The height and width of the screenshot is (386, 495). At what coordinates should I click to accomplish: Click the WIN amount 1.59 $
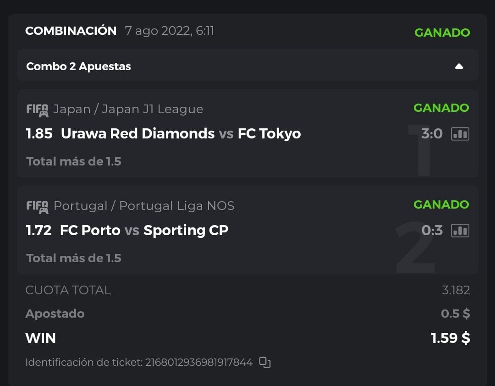click(x=450, y=338)
